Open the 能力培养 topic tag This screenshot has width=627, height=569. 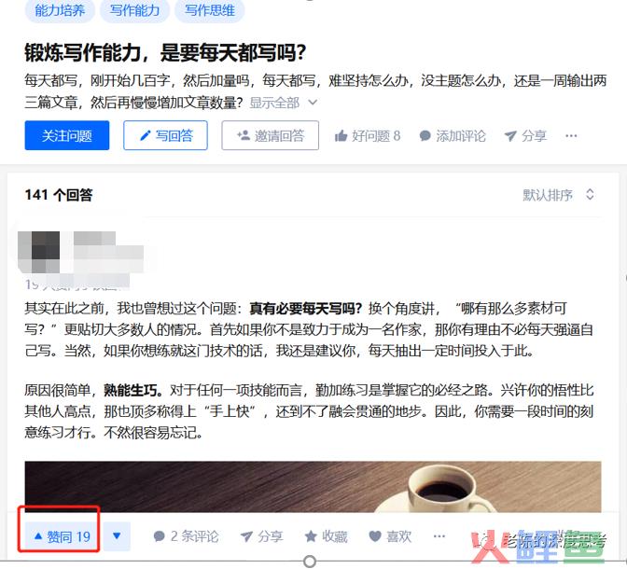pos(60,10)
